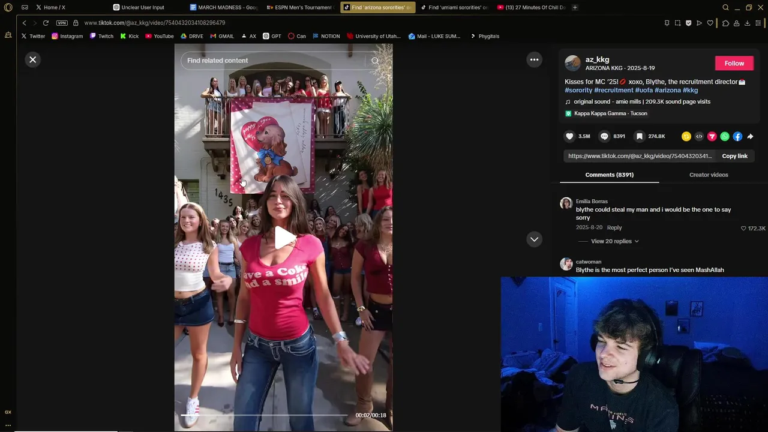Share to WhatsApp

725,136
